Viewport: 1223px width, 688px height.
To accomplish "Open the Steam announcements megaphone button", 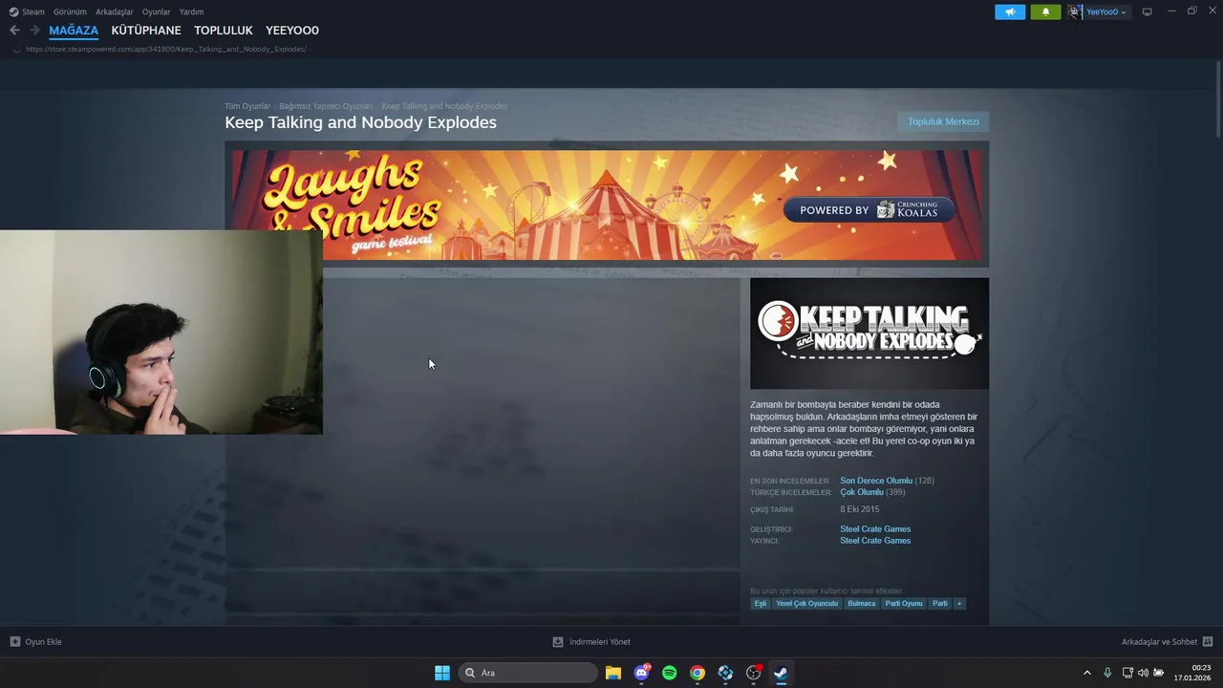I will [1010, 11].
